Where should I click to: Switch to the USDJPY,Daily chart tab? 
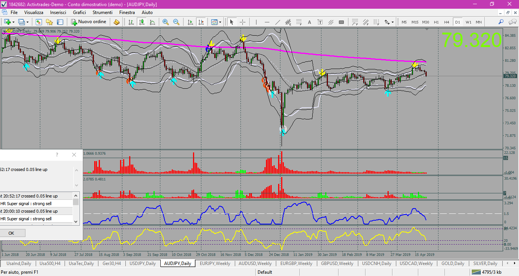143,263
